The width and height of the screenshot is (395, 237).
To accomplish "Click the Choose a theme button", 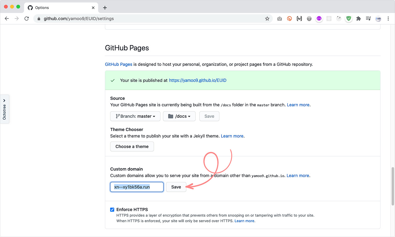I will (132, 146).
